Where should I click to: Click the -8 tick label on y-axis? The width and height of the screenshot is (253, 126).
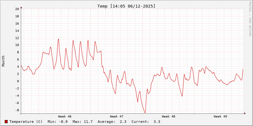pos(17,110)
